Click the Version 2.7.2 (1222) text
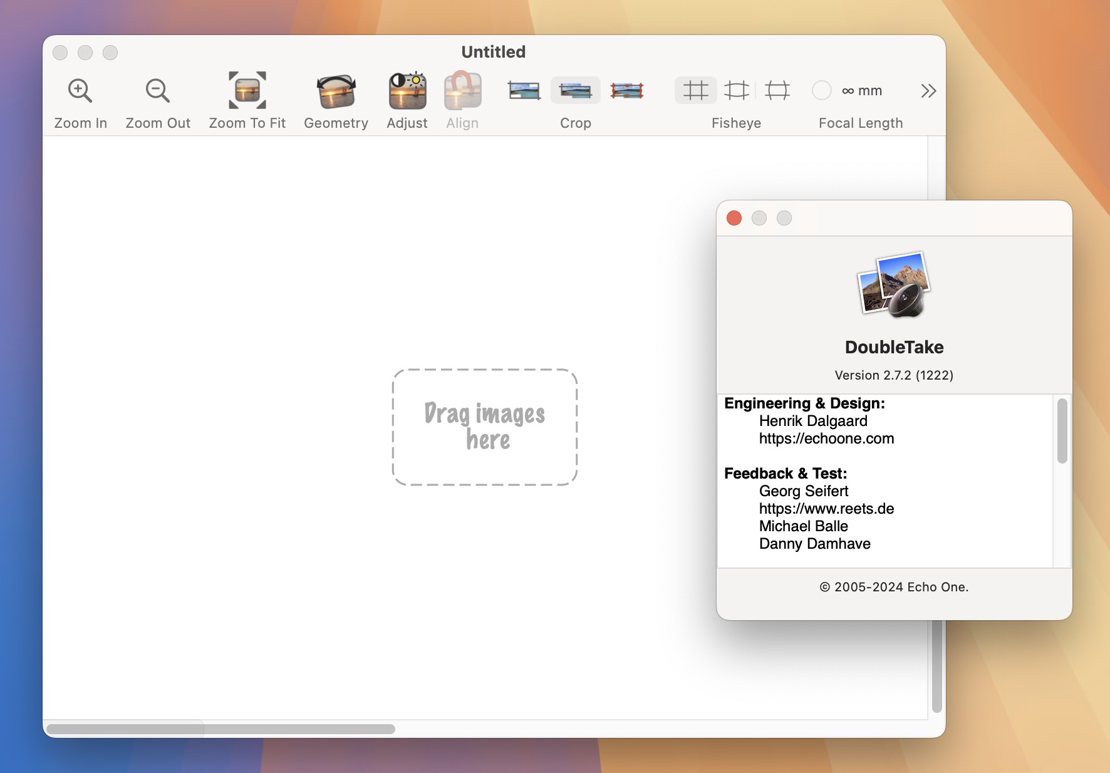The height and width of the screenshot is (773, 1110). tap(894, 375)
